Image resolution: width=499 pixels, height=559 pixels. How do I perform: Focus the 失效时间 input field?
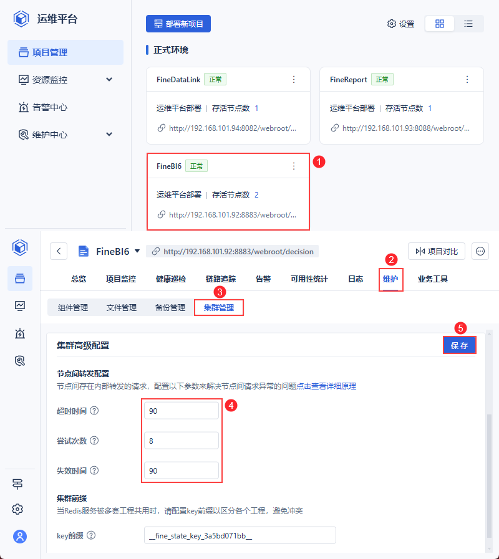182,471
